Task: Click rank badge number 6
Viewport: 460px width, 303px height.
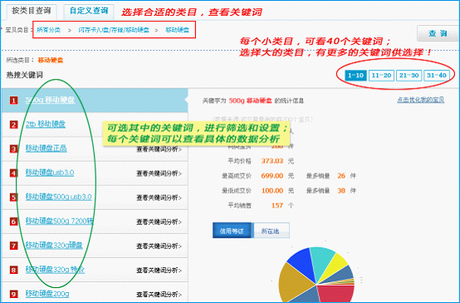Action: point(13,222)
